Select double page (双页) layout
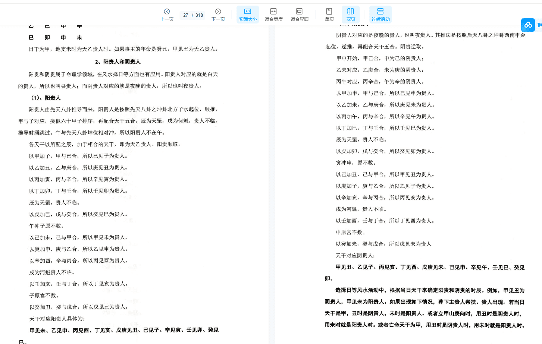542x344 pixels. pos(351,15)
